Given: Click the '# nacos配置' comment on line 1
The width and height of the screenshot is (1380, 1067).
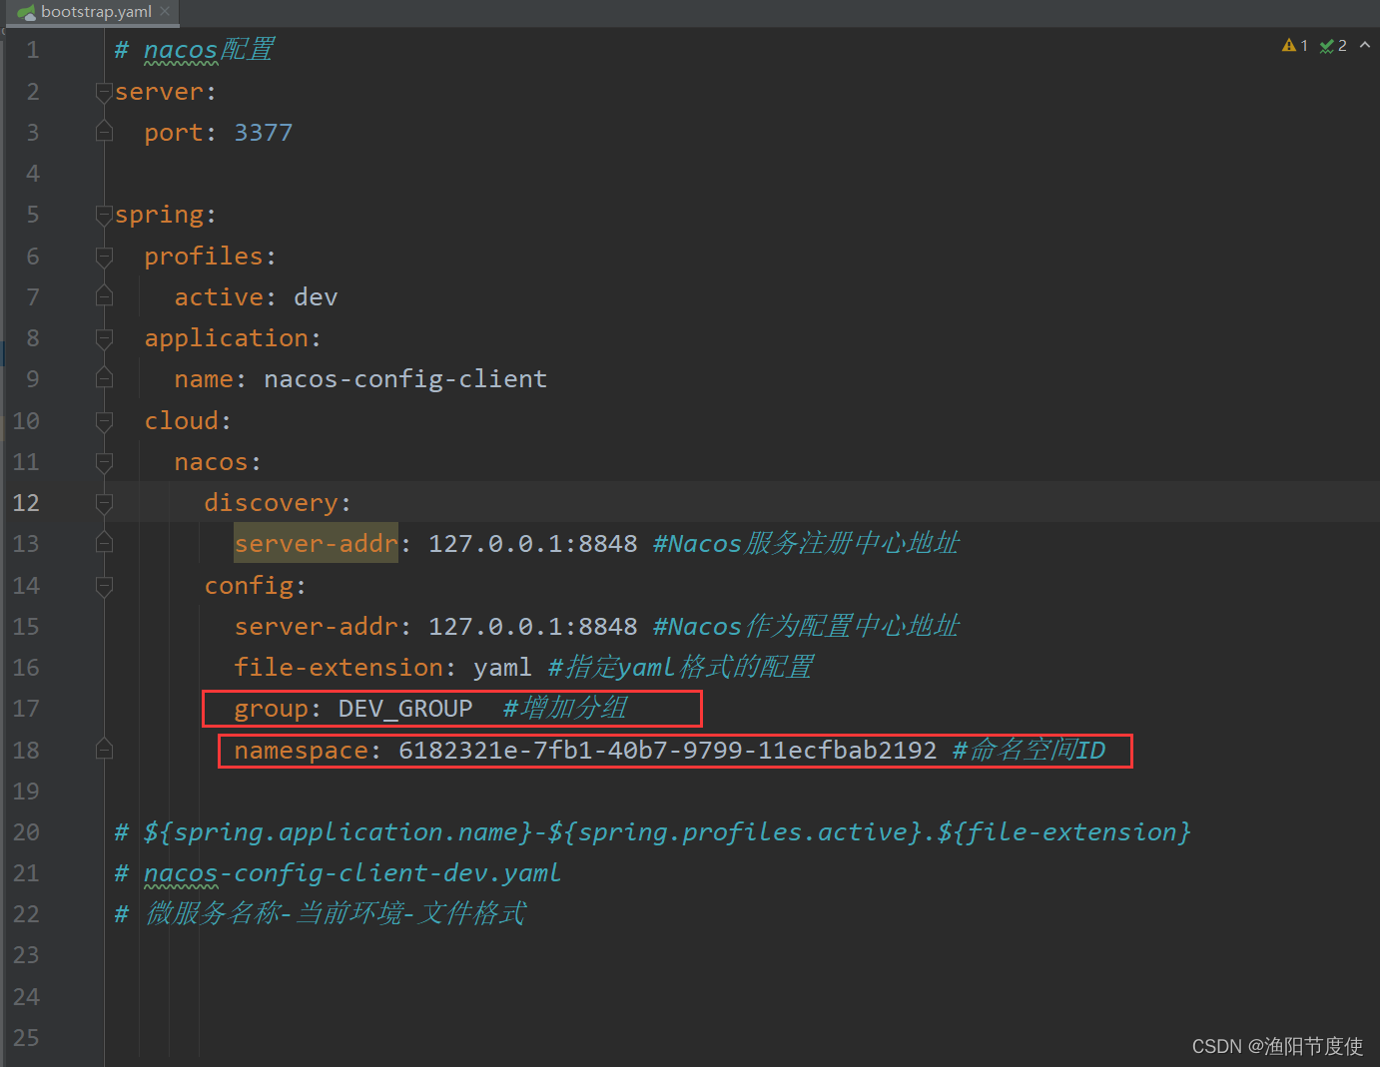Looking at the screenshot, I should coord(194,50).
